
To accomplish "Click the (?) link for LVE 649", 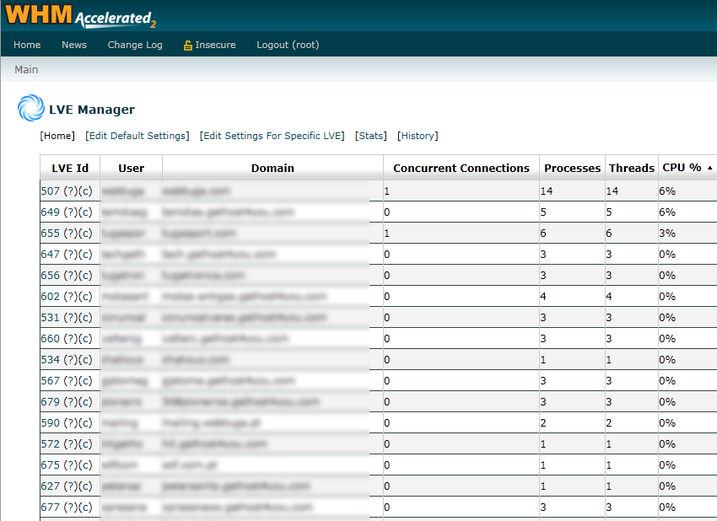I will 70,212.
